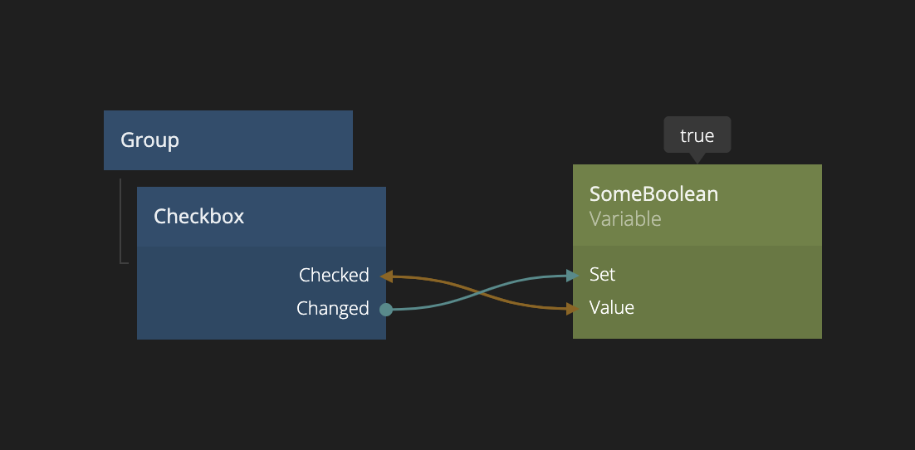This screenshot has width=915, height=450.
Task: Select the Checkbox node header
Action: pyautogui.click(x=262, y=217)
